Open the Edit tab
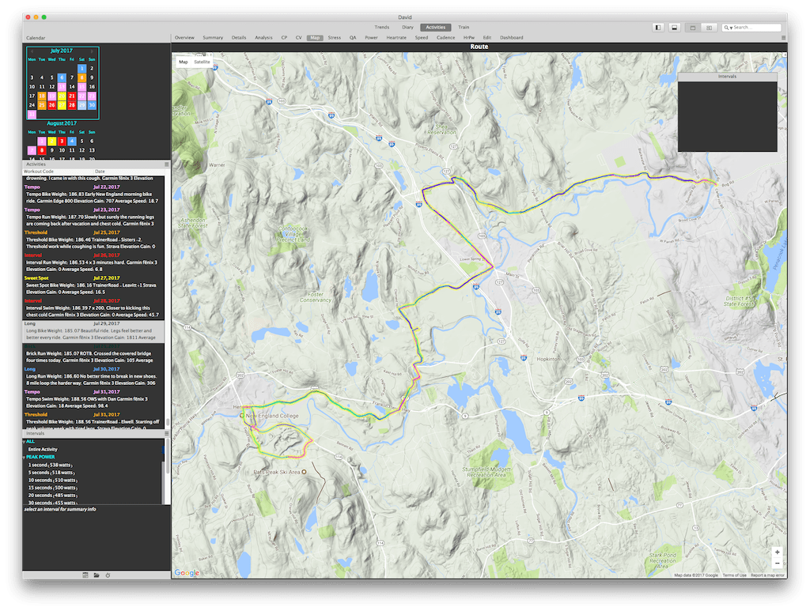 pyautogui.click(x=487, y=38)
